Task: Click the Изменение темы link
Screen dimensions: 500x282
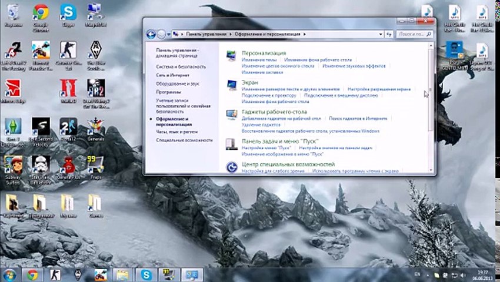Action: [x=259, y=60]
